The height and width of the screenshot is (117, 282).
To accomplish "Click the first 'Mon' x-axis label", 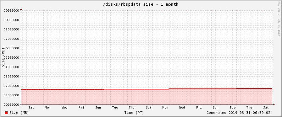I will point(48,108).
